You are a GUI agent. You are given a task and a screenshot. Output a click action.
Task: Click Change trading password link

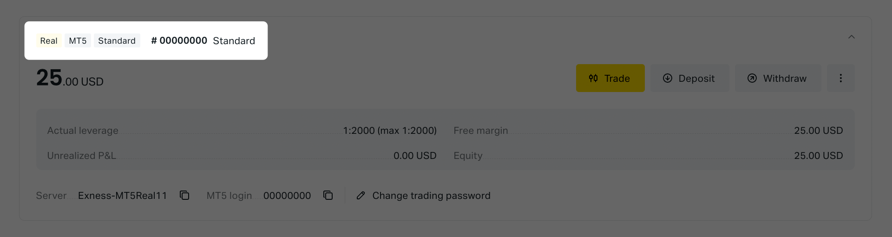[x=431, y=196]
